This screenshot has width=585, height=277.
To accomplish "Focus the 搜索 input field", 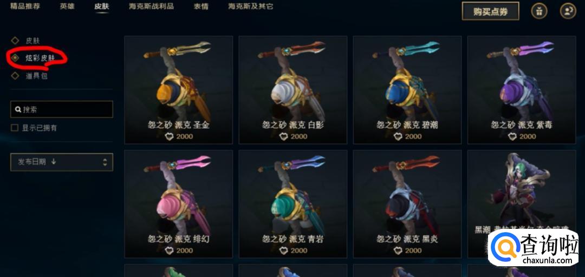I will click(x=62, y=109).
